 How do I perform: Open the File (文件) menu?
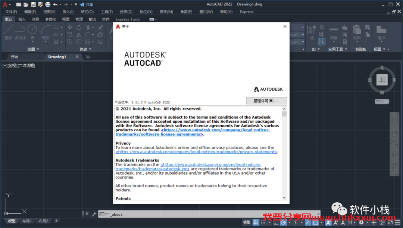coord(11,12)
